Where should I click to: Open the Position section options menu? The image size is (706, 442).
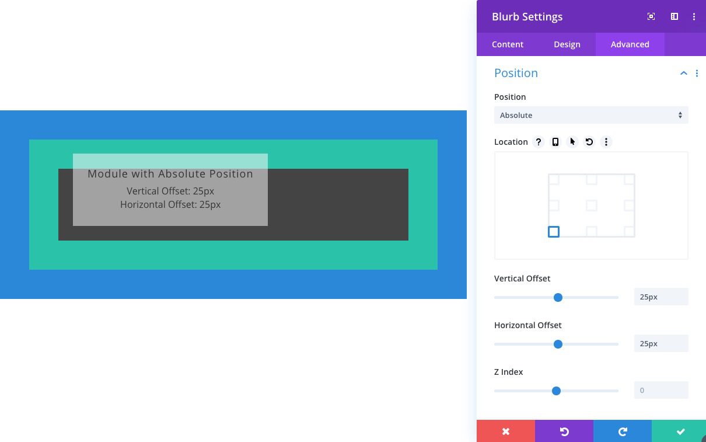pos(697,74)
